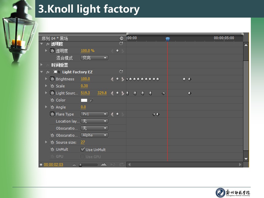264x198 pixels.
Task: Select the last Light Source keyframe
Action: coord(189,93)
